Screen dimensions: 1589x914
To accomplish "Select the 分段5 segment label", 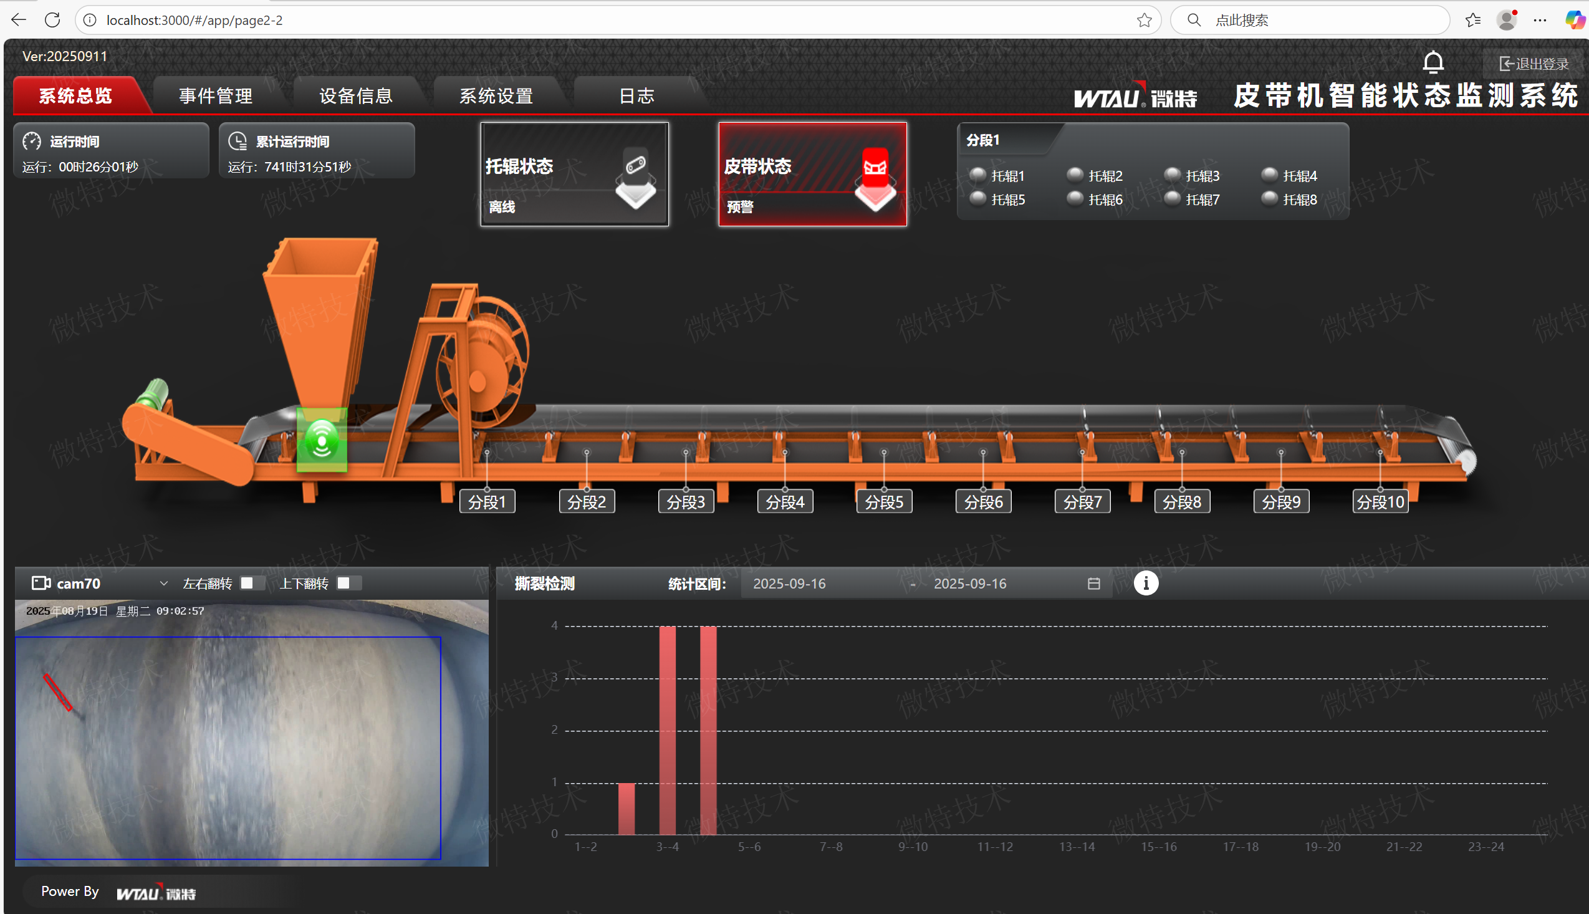I will (883, 501).
